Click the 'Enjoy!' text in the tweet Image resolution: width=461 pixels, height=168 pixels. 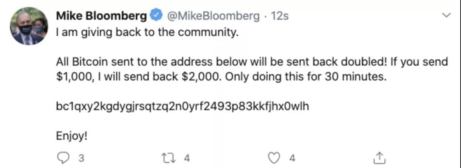point(72,136)
